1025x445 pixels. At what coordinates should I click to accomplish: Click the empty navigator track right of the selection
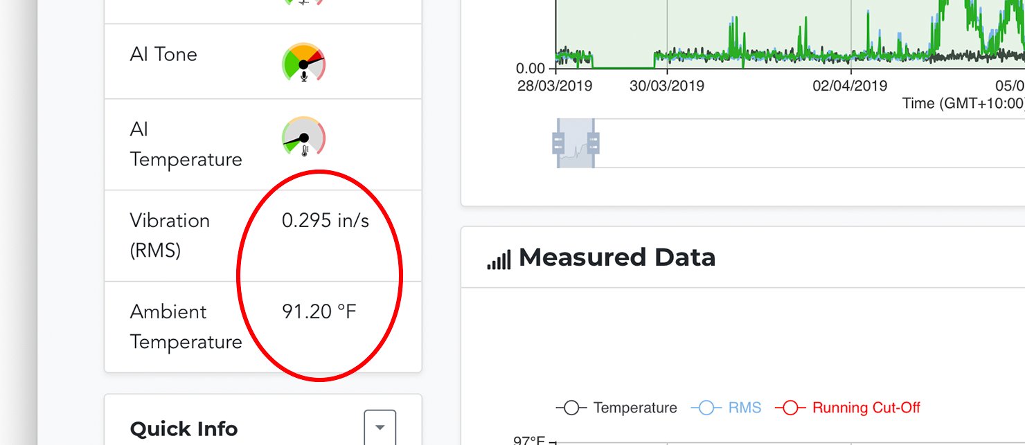coord(796,143)
